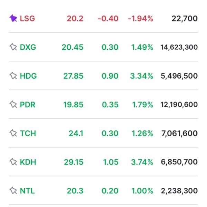Pin NTL using the star icon
This screenshot has width=207, height=207.
tap(13, 190)
